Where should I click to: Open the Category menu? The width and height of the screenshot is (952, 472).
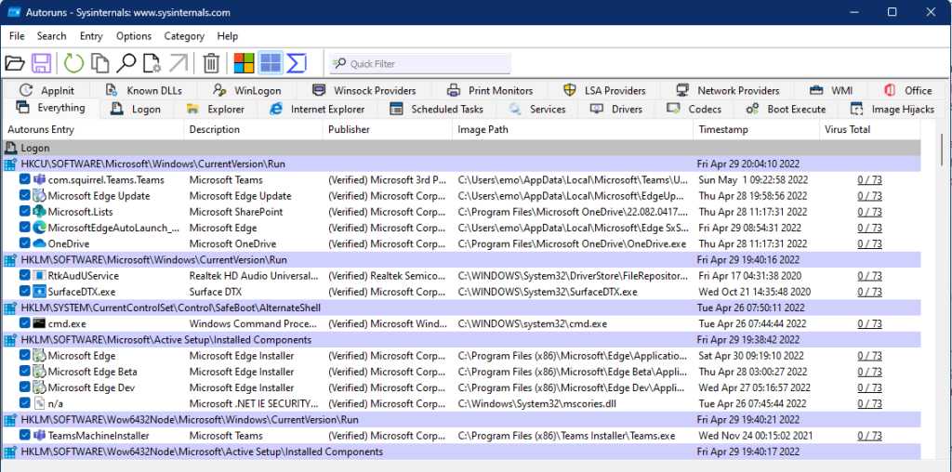pyautogui.click(x=184, y=36)
